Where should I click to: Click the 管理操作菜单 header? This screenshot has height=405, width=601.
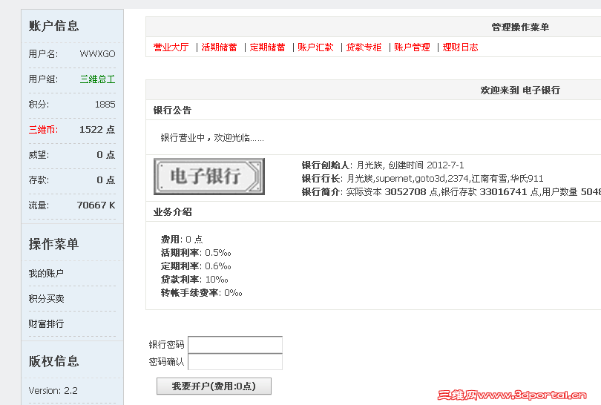pyautogui.click(x=520, y=27)
